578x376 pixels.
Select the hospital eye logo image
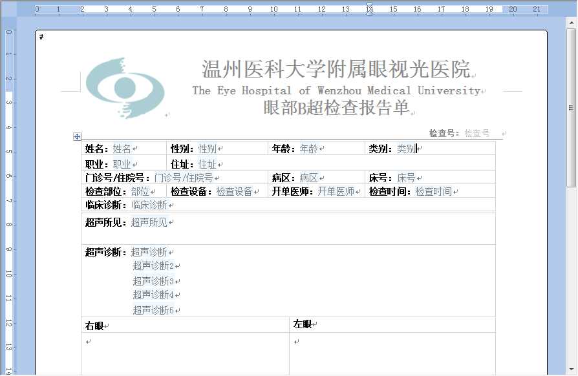tap(125, 88)
